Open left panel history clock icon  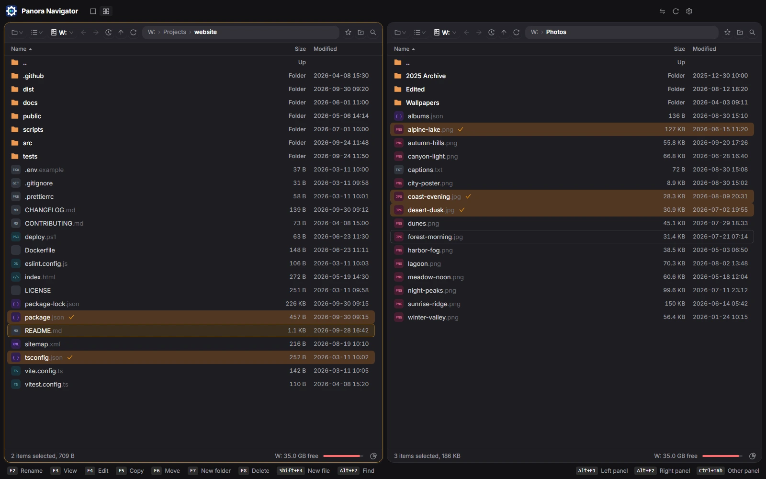coord(108,32)
